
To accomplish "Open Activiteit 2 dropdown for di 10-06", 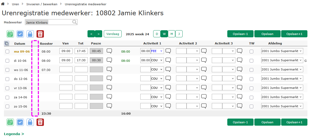I will coord(193,60).
